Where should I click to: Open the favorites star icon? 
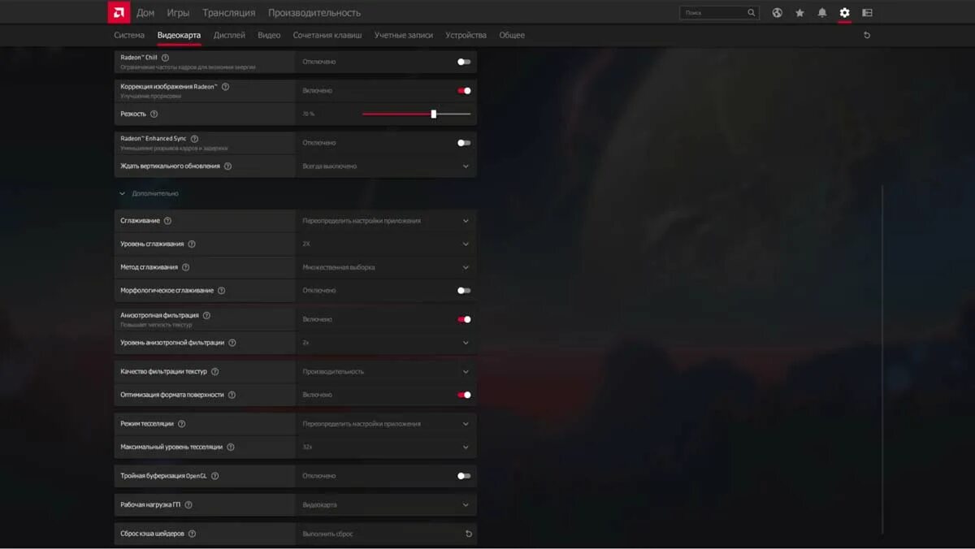(x=799, y=13)
